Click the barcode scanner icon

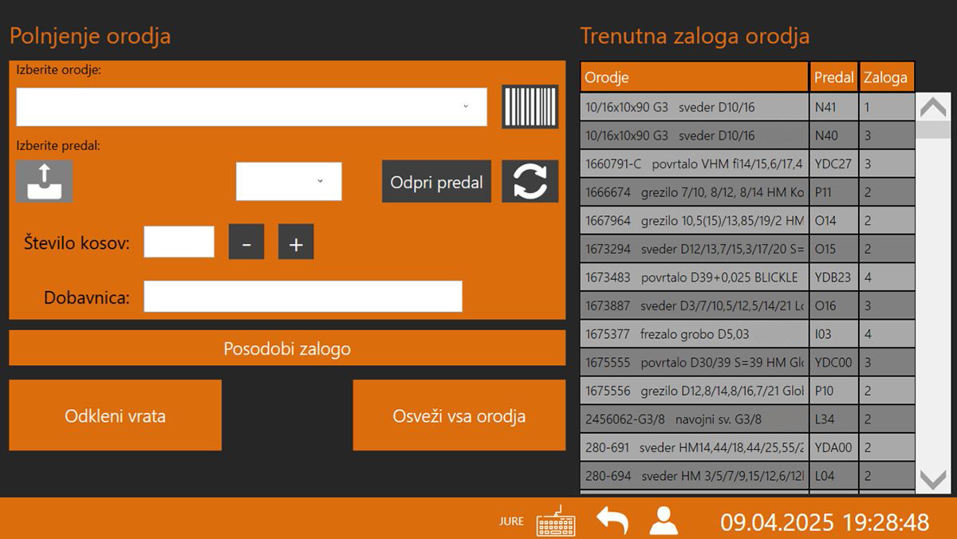tap(530, 107)
